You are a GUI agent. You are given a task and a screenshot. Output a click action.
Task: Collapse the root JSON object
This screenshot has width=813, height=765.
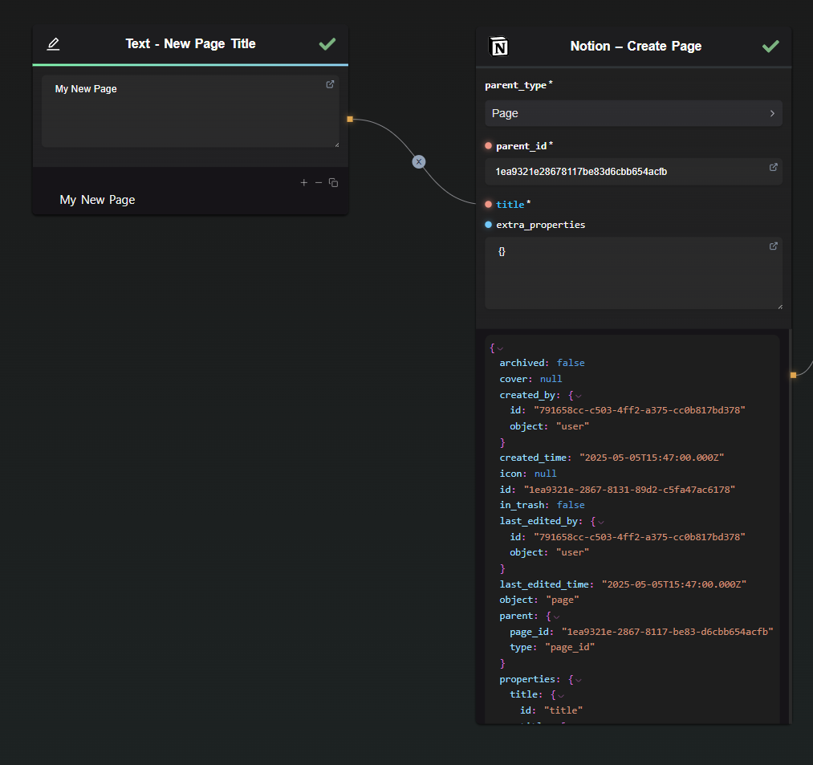[500, 348]
